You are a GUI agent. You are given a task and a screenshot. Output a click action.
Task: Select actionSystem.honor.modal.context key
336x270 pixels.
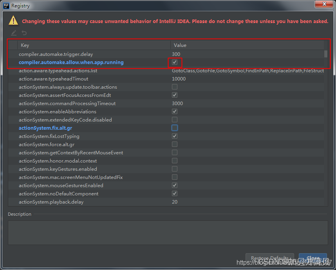[58, 161]
